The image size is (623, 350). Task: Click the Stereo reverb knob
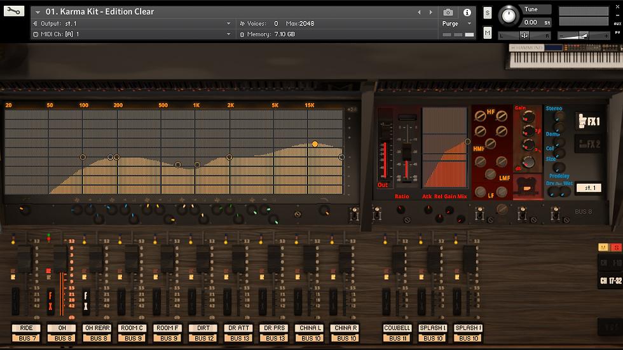[559, 116]
